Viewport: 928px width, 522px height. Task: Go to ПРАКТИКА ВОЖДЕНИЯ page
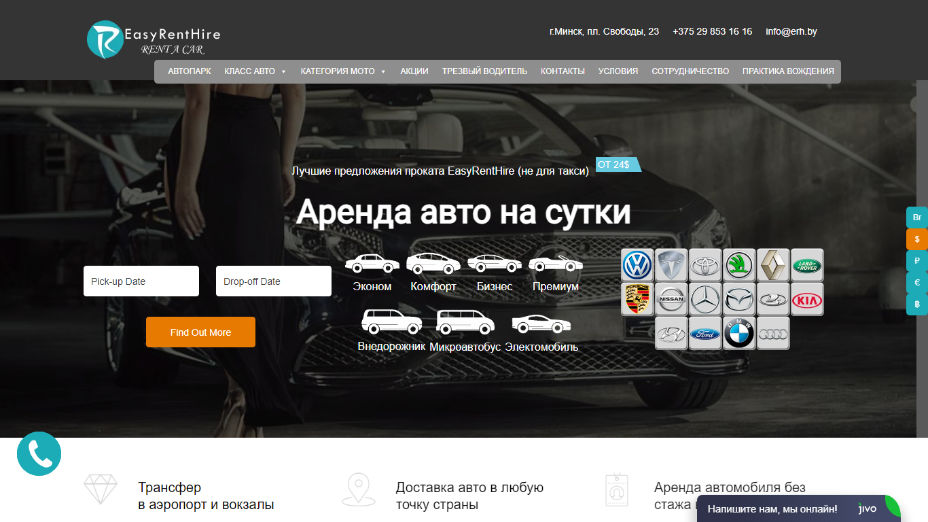(788, 71)
